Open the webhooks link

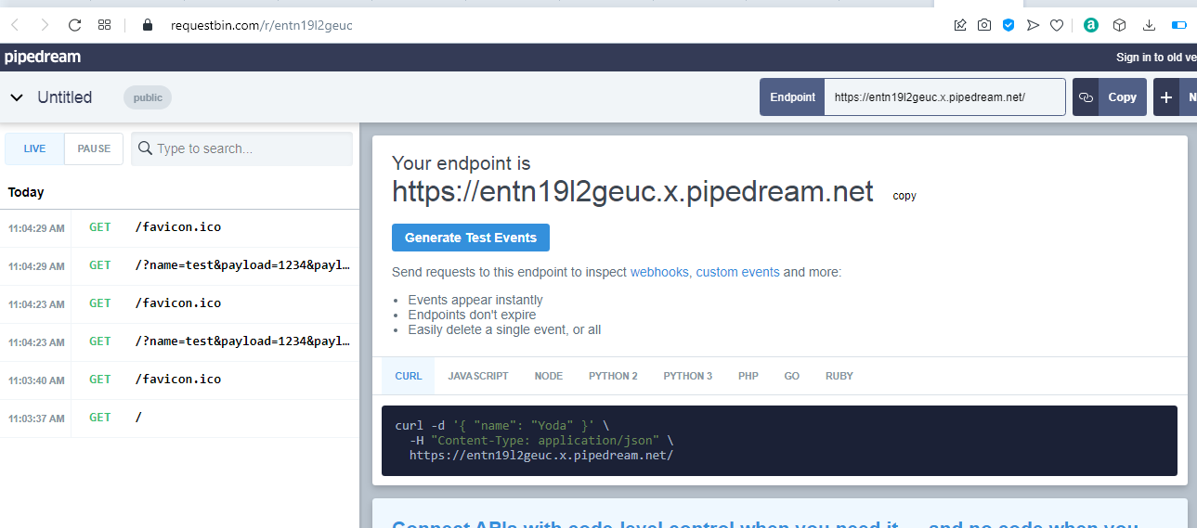[x=660, y=272]
